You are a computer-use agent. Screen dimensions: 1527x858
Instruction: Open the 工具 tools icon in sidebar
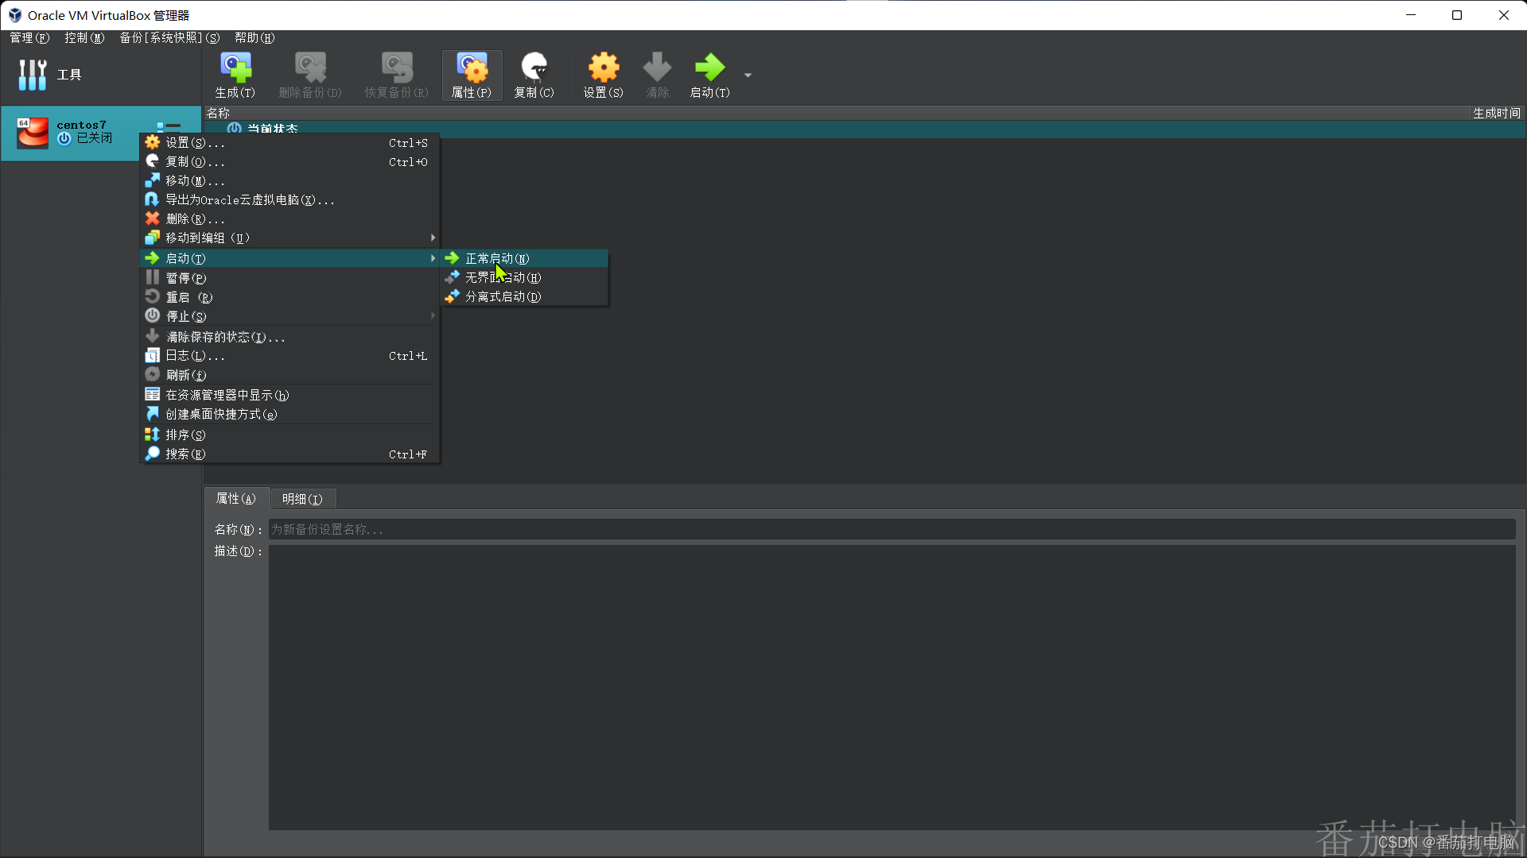point(32,75)
